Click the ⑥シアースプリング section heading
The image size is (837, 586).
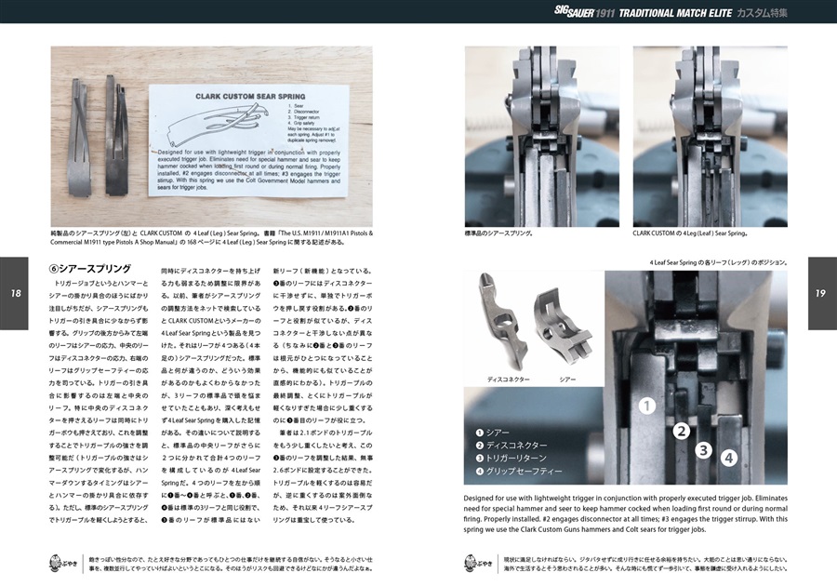pos(89,269)
